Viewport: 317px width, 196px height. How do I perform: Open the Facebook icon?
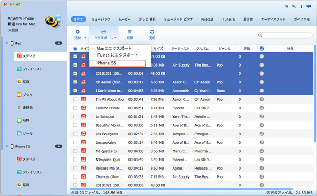pos(301,6)
